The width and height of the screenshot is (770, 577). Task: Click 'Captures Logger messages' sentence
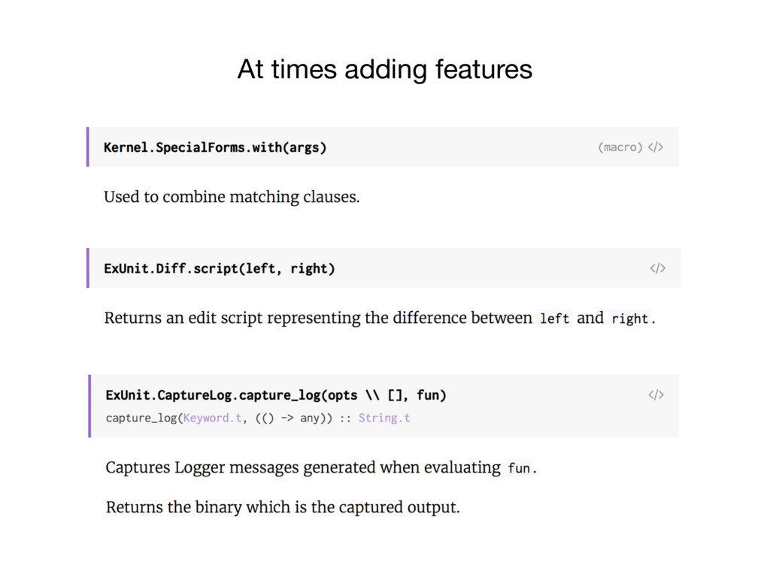[321, 467]
